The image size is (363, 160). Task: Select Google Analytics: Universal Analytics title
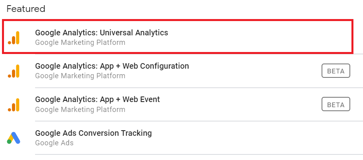[x=102, y=33]
